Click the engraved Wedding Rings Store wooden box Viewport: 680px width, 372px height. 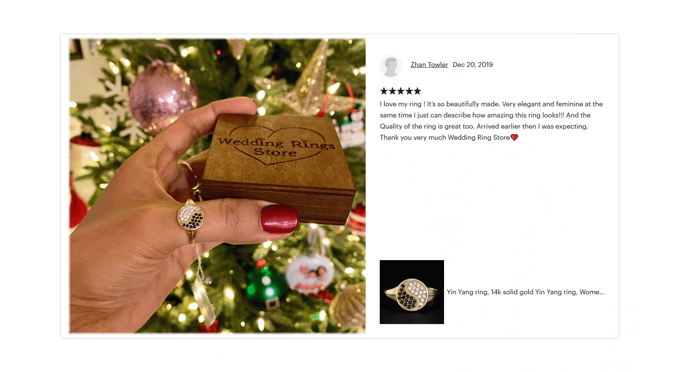click(x=278, y=168)
